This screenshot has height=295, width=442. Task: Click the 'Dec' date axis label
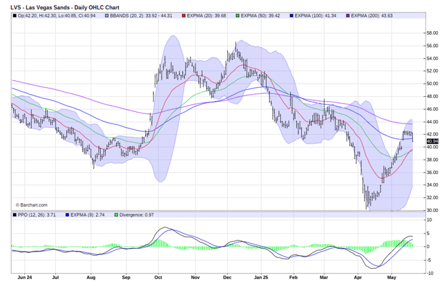click(227, 278)
